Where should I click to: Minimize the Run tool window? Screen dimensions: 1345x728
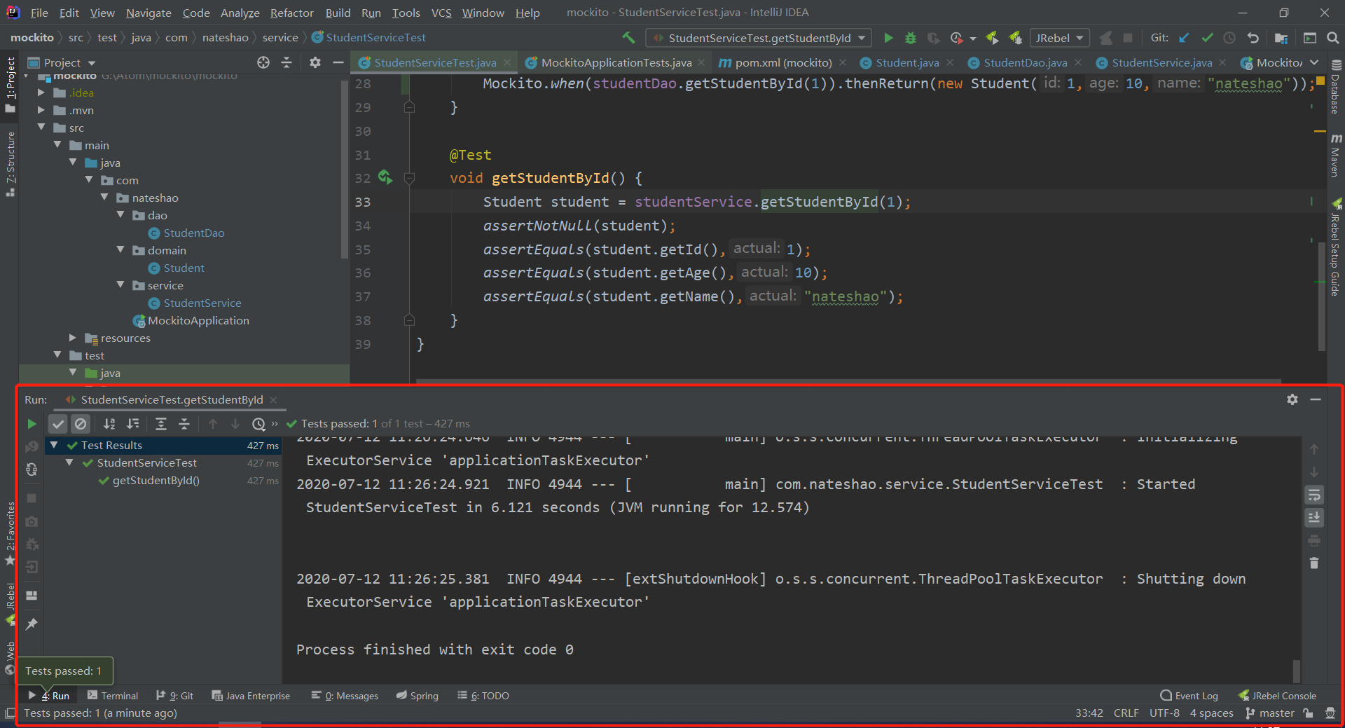coord(1316,399)
